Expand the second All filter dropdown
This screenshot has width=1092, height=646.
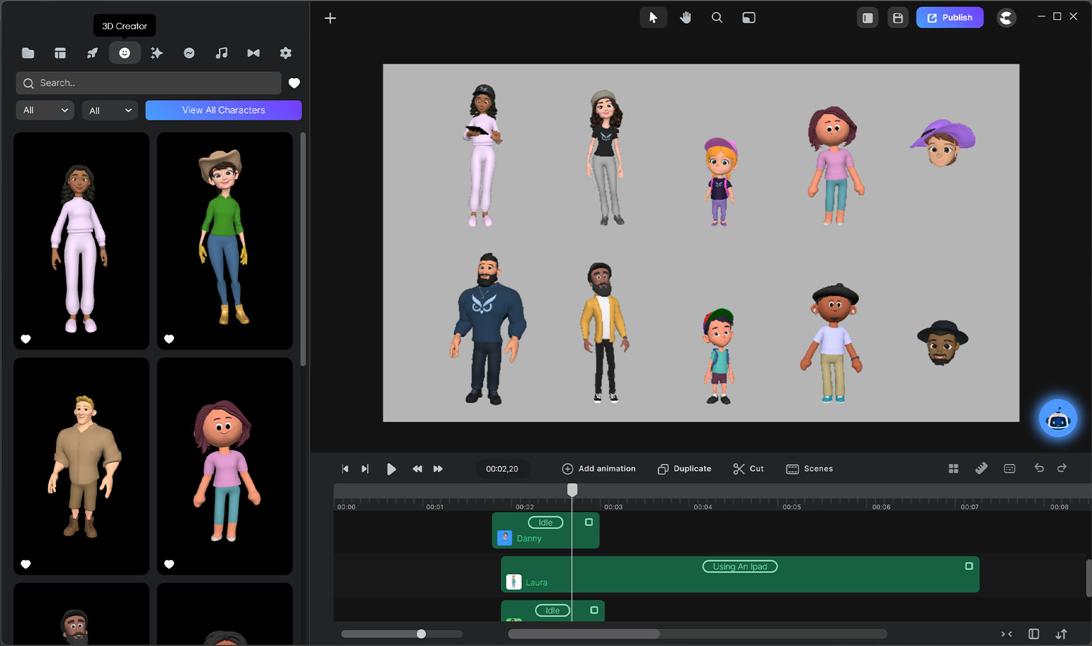click(110, 110)
